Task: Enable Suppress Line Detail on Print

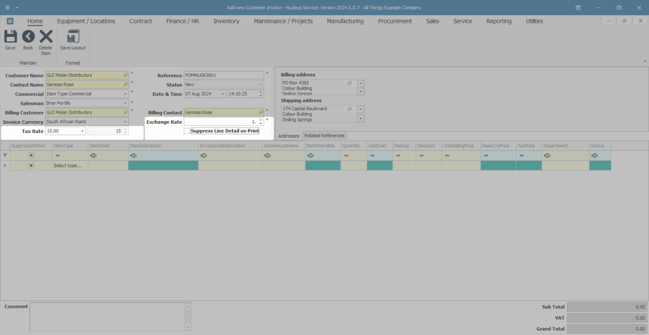Action: (187, 131)
